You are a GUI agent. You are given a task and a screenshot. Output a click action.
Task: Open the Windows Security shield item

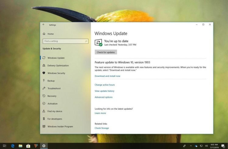(56, 73)
